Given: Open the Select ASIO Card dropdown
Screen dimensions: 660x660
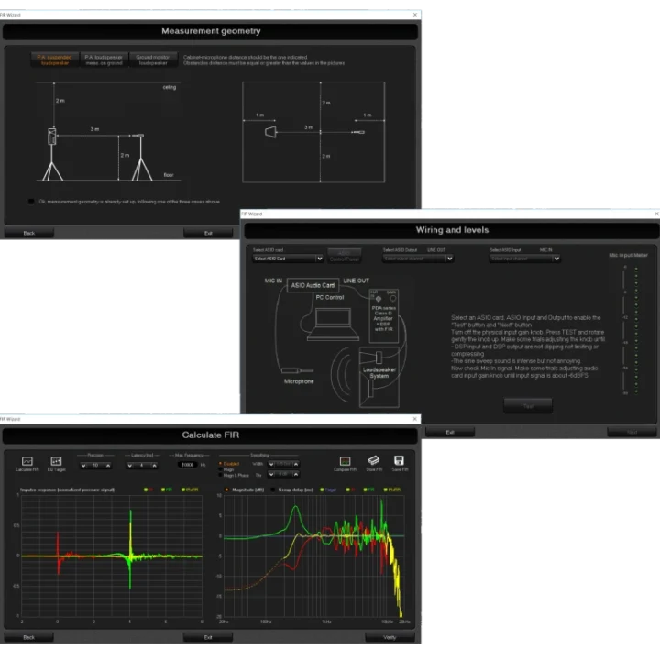Looking at the screenshot, I should (x=288, y=258).
